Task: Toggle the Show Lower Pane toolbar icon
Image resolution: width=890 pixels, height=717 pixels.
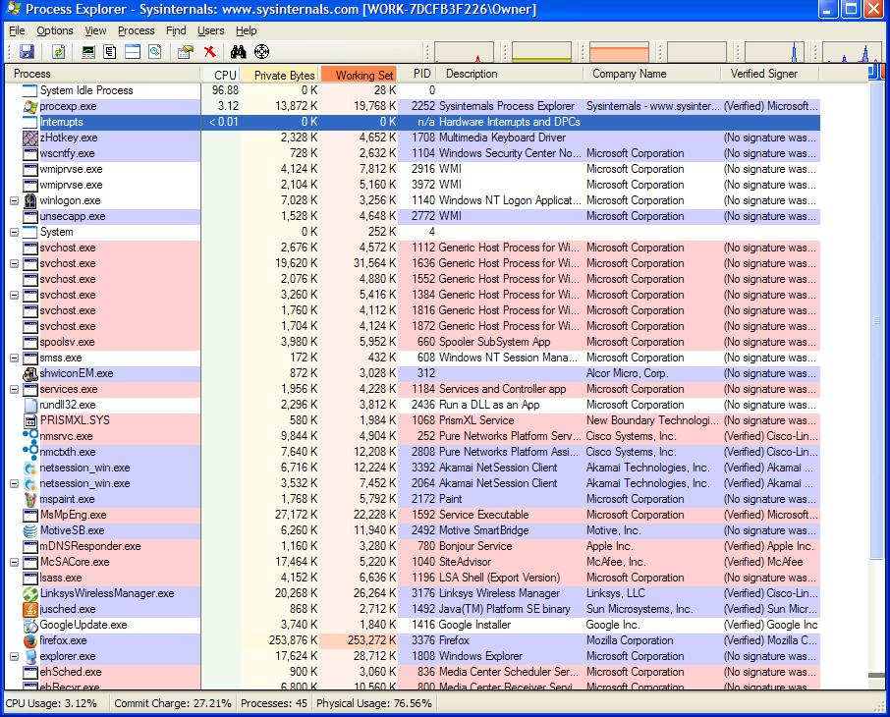Action: [133, 52]
